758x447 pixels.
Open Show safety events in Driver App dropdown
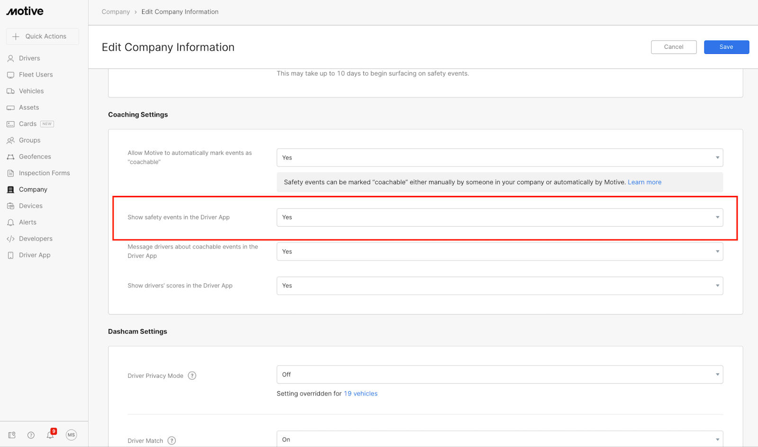pyautogui.click(x=500, y=218)
